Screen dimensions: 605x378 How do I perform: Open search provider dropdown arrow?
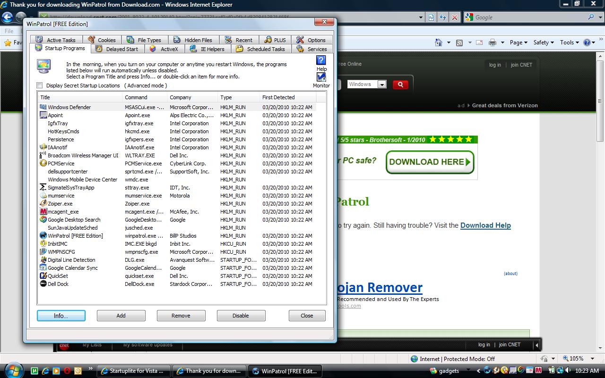click(x=600, y=17)
